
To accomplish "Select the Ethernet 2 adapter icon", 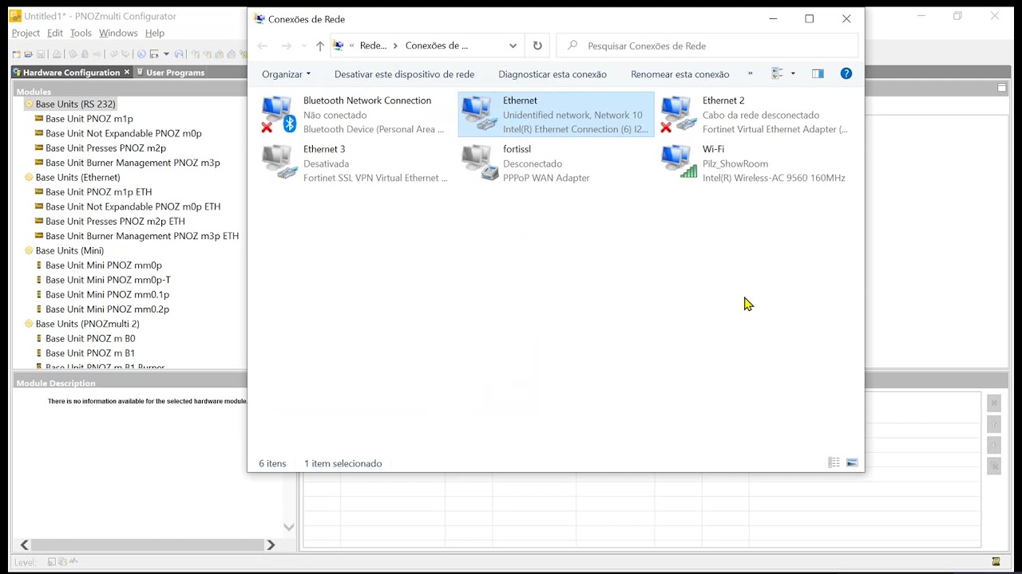I will [678, 114].
